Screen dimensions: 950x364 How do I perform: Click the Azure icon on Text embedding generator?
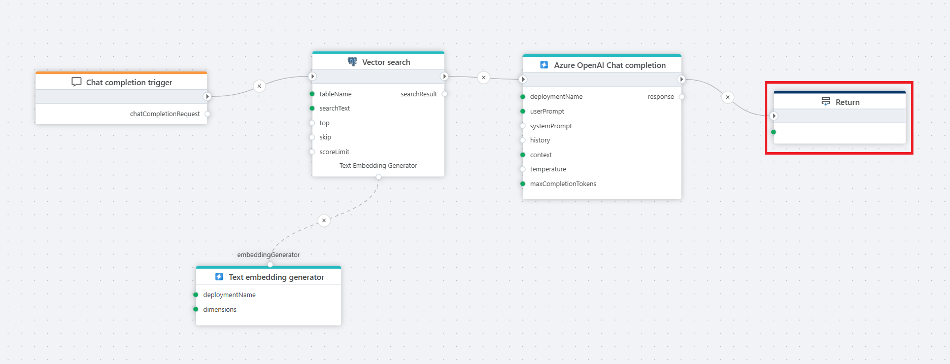[219, 277]
